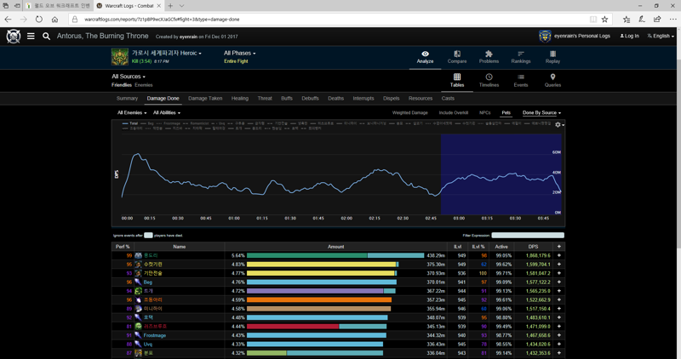681x359 pixels.
Task: Click the plus icon in the table header
Action: coord(559,246)
